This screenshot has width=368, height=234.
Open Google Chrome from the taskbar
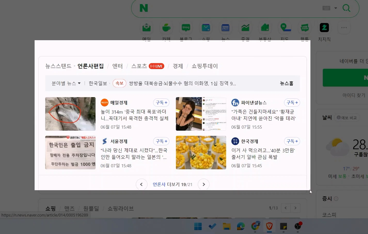[x=255, y=226]
